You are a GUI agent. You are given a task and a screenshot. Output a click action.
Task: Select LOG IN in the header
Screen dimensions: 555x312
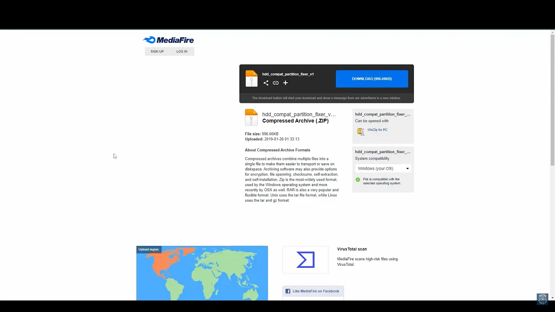pyautogui.click(x=182, y=51)
